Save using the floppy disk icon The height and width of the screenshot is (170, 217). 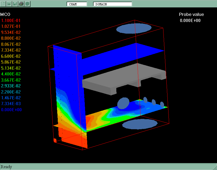coord(15,4)
